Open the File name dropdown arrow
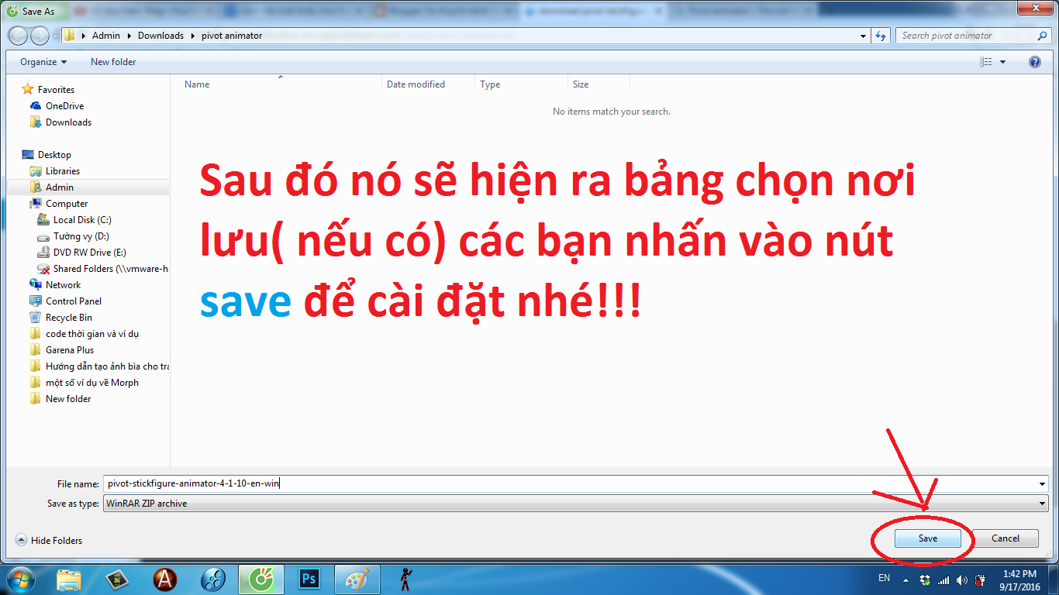The image size is (1059, 595). [x=1043, y=483]
